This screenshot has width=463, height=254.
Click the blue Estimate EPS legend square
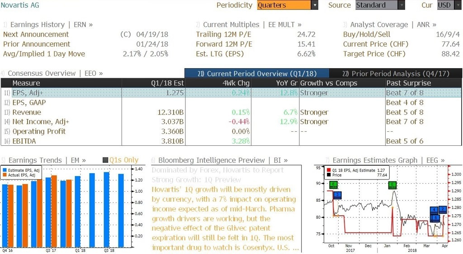click(5, 171)
